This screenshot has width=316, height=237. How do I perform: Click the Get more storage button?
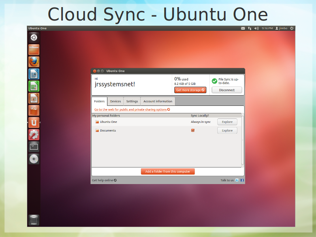(x=190, y=90)
